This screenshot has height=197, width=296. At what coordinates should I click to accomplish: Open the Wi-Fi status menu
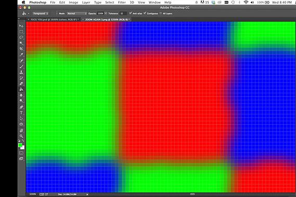coord(246,3)
